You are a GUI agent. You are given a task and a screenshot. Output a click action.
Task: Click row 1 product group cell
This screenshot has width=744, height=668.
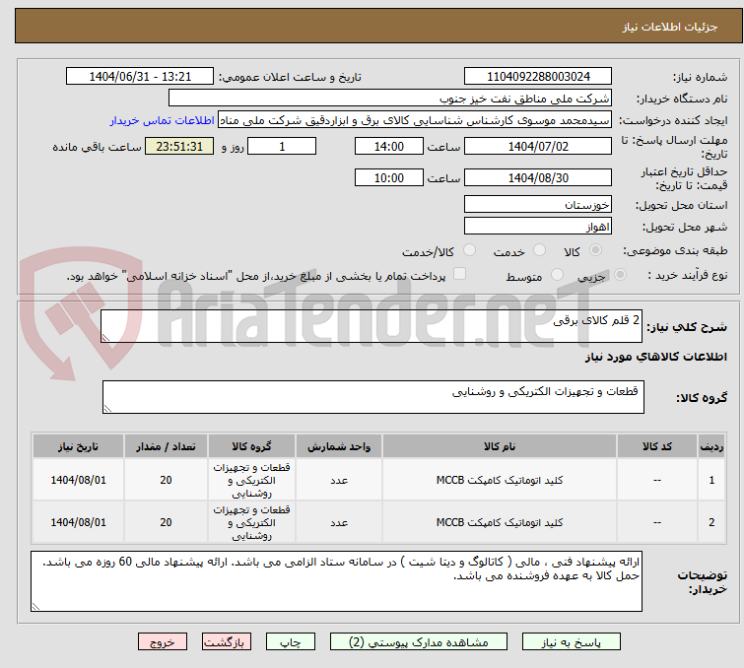coord(251,480)
